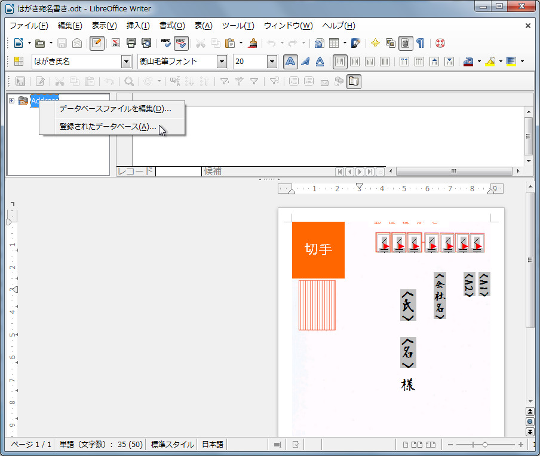Image resolution: width=540 pixels, height=456 pixels.
Task: Close the document with X button
Action: coord(527,26)
